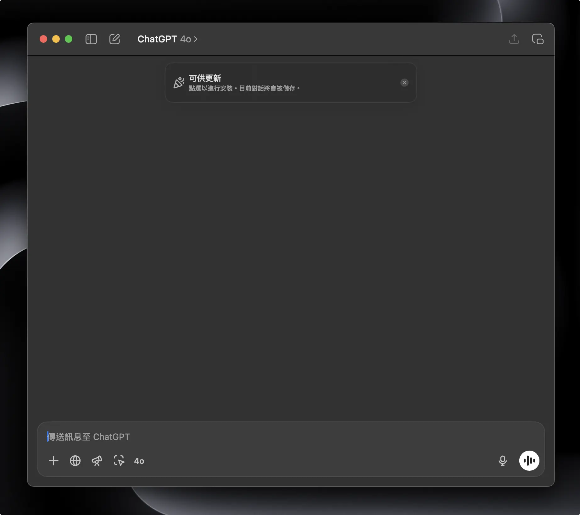The image size is (580, 515).
Task: Enable web search globe icon
Action: tap(75, 461)
